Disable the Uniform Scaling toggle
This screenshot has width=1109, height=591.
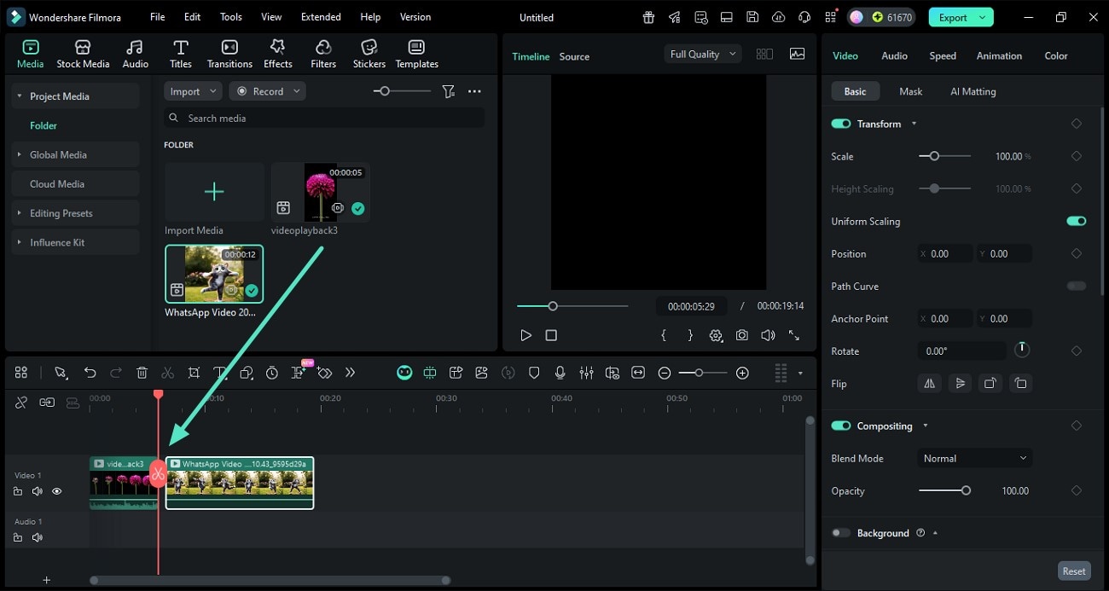pos(1076,221)
